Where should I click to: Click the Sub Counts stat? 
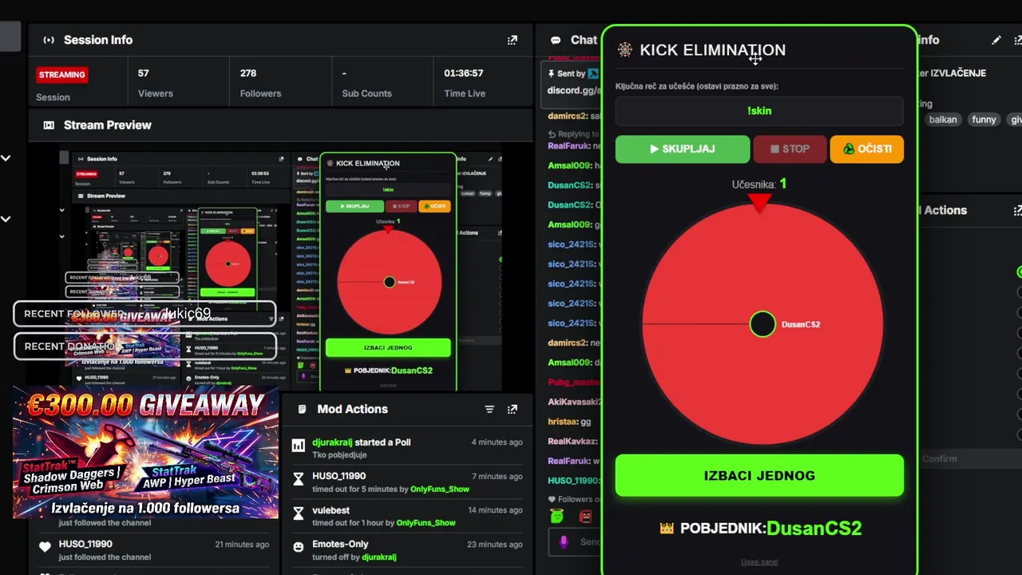[366, 82]
